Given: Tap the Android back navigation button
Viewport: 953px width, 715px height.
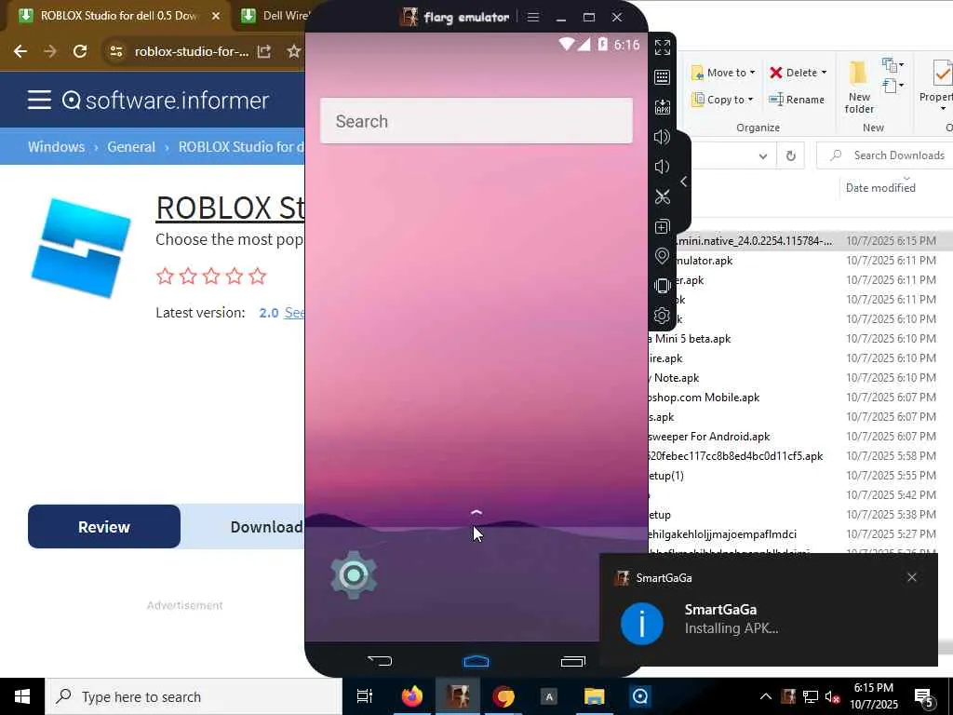Looking at the screenshot, I should coord(380,660).
